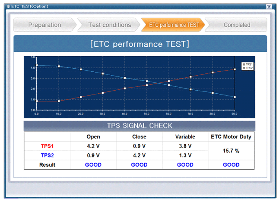Select the TPS2 row label in table

[x=47, y=155]
